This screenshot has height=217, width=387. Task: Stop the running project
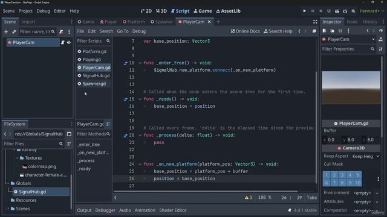(x=321, y=11)
